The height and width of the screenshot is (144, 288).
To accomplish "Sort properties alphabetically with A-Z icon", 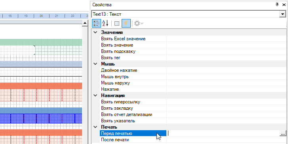I will (105, 23).
